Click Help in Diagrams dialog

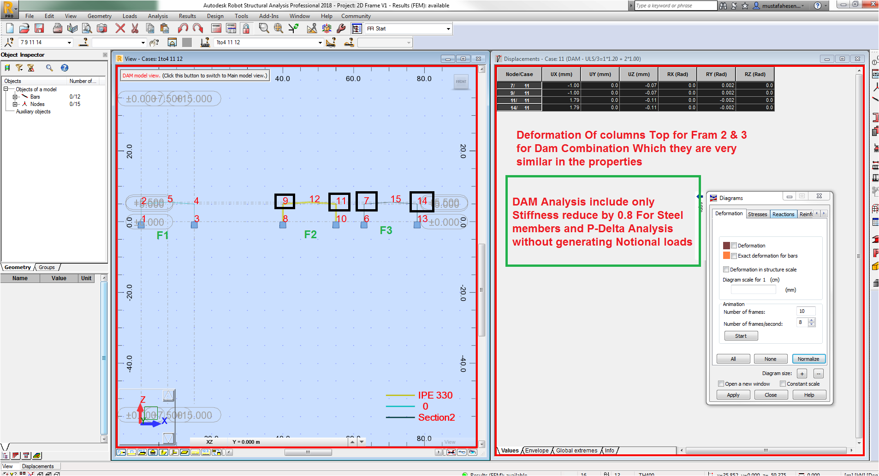(809, 395)
